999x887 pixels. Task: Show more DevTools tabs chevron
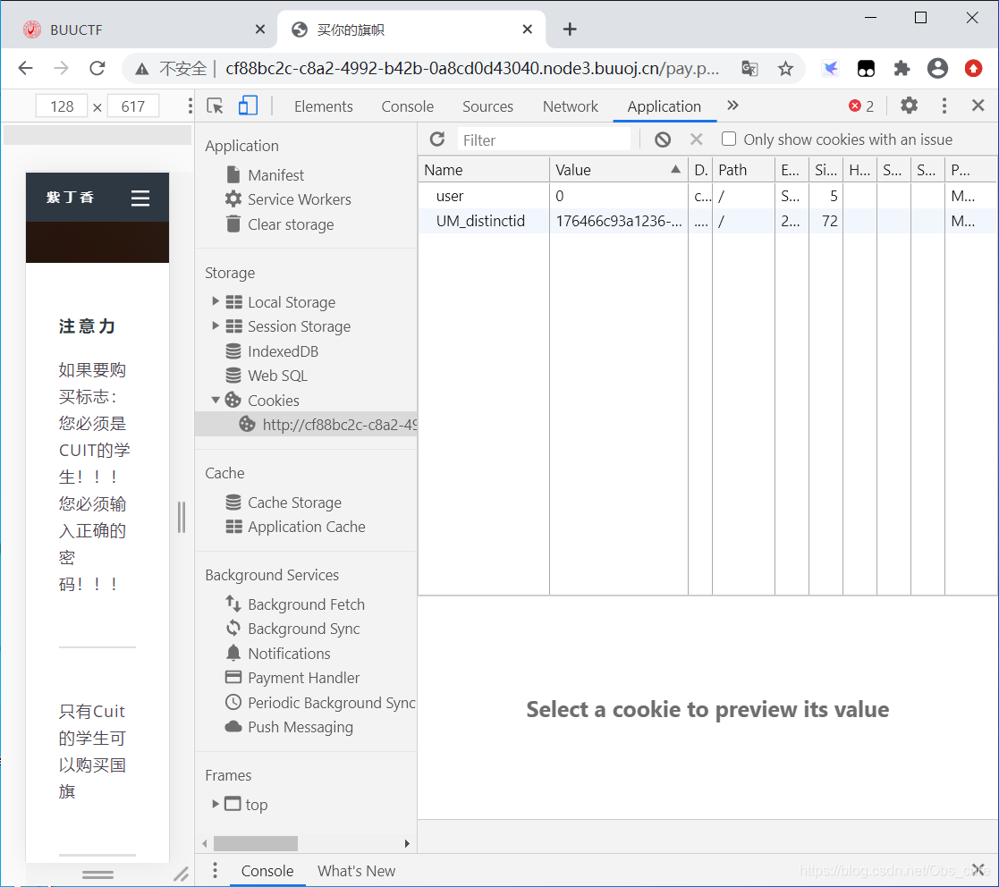pos(732,106)
